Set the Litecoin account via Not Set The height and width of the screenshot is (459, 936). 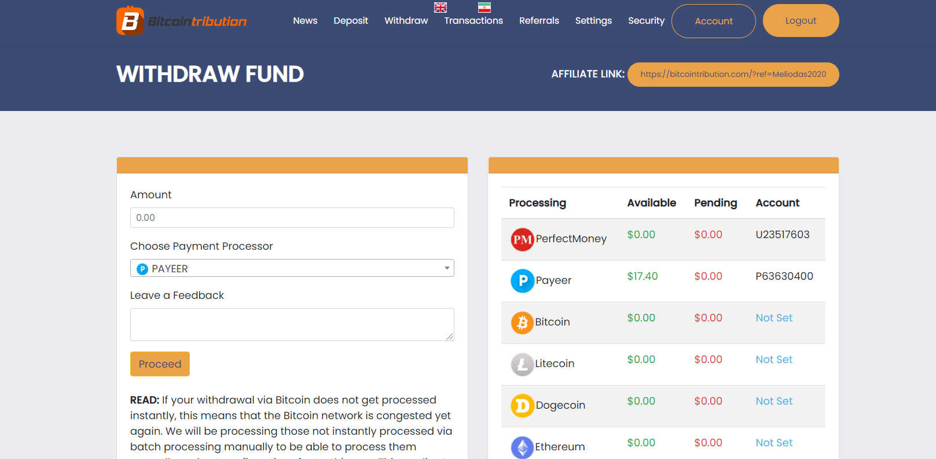774,360
